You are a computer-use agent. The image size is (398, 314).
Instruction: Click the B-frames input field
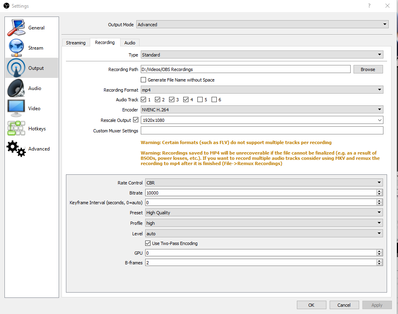pos(261,263)
